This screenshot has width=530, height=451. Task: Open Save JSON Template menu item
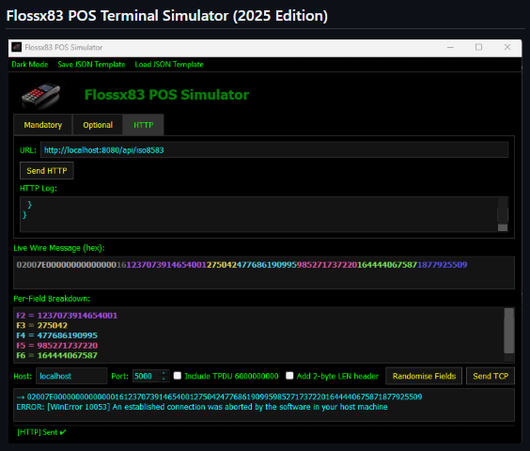[91, 64]
